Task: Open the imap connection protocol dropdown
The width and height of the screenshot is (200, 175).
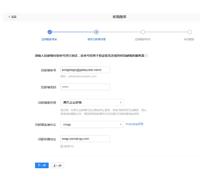Action: (x=92, y=125)
